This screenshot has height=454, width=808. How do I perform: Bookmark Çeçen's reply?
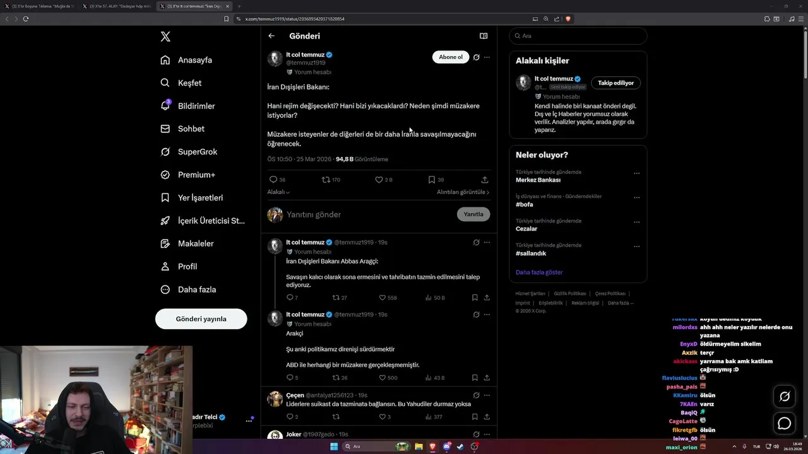475,417
